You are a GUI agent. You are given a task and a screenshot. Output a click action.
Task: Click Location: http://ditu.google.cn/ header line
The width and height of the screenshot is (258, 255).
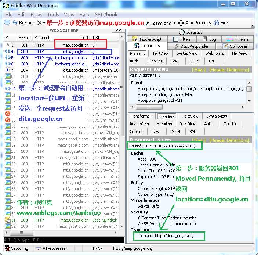[x=166, y=236]
